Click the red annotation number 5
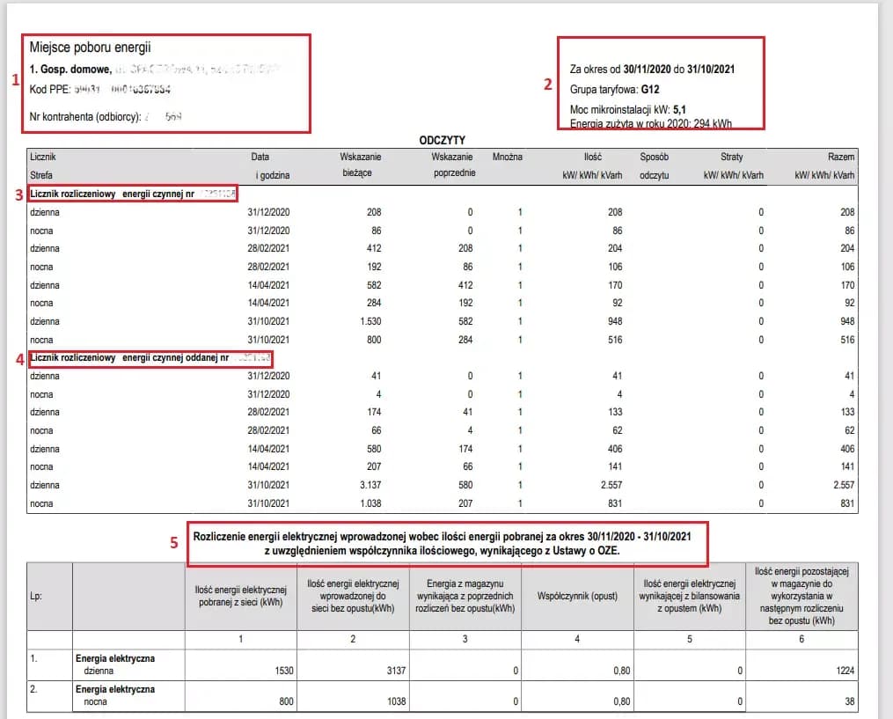This screenshot has height=719, width=893. (175, 542)
